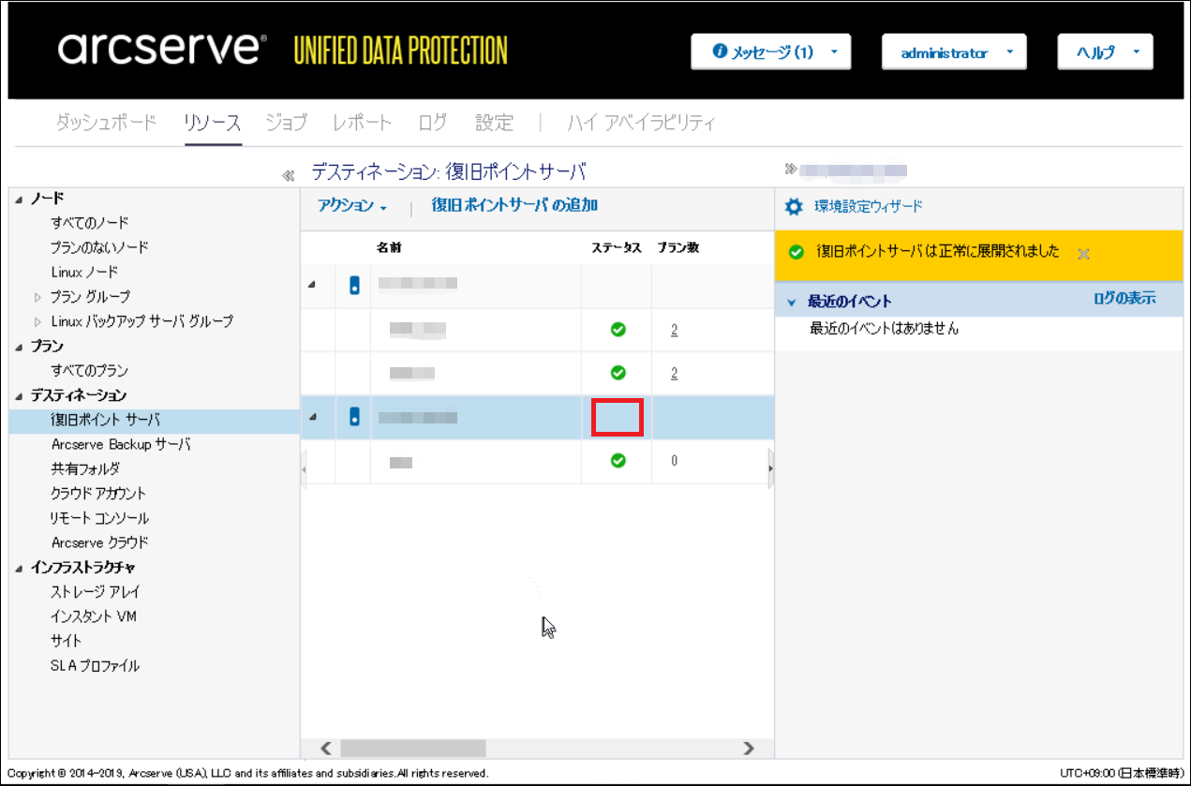
Task: Collapse the highlighted server row's expander triangle
Action: point(312,418)
